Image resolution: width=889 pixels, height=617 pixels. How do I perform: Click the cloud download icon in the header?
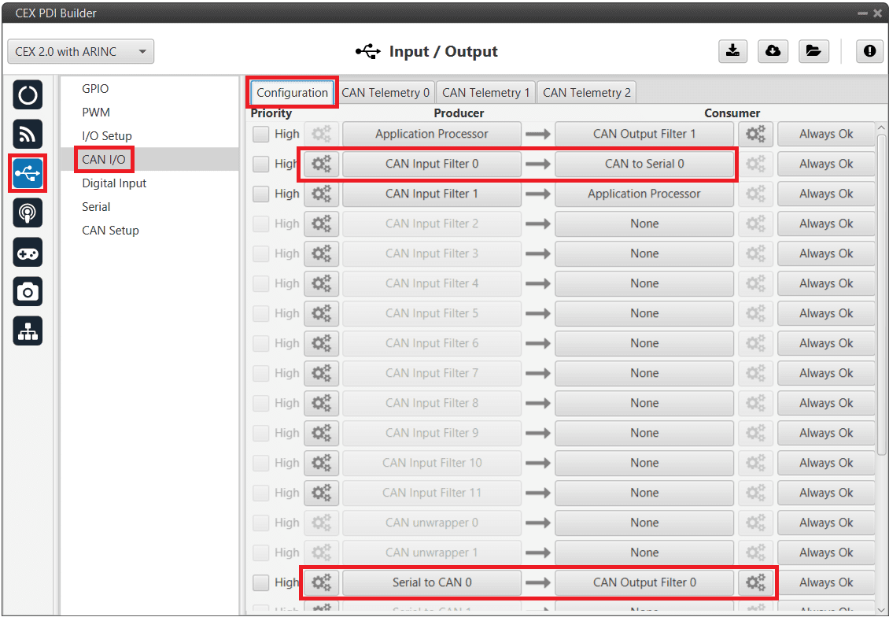click(x=773, y=51)
